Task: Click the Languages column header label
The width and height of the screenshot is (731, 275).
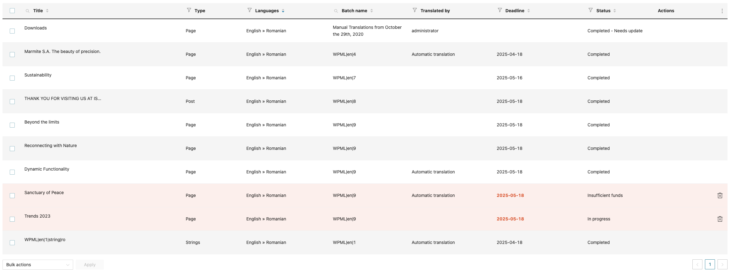Action: pyautogui.click(x=267, y=11)
